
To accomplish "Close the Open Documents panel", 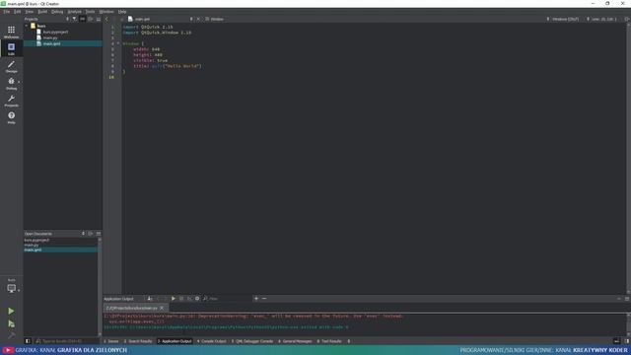I will [x=99, y=234].
